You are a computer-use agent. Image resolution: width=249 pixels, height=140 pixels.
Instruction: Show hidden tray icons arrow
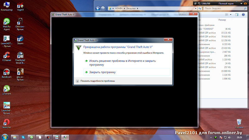coord(211,138)
